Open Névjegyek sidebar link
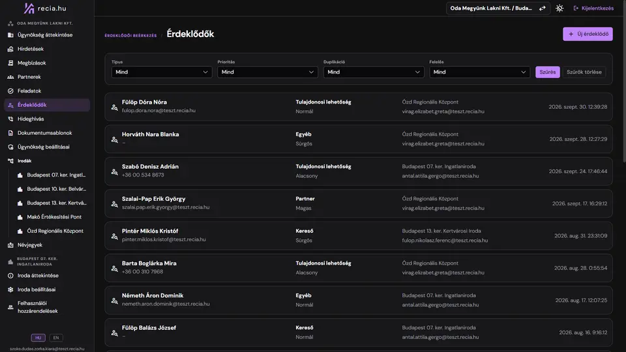626x352 pixels. tap(47, 245)
